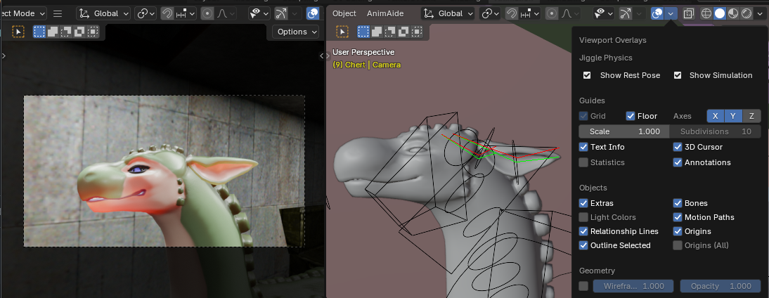
Task: Uncheck the Extras objects overlay
Action: (583, 203)
